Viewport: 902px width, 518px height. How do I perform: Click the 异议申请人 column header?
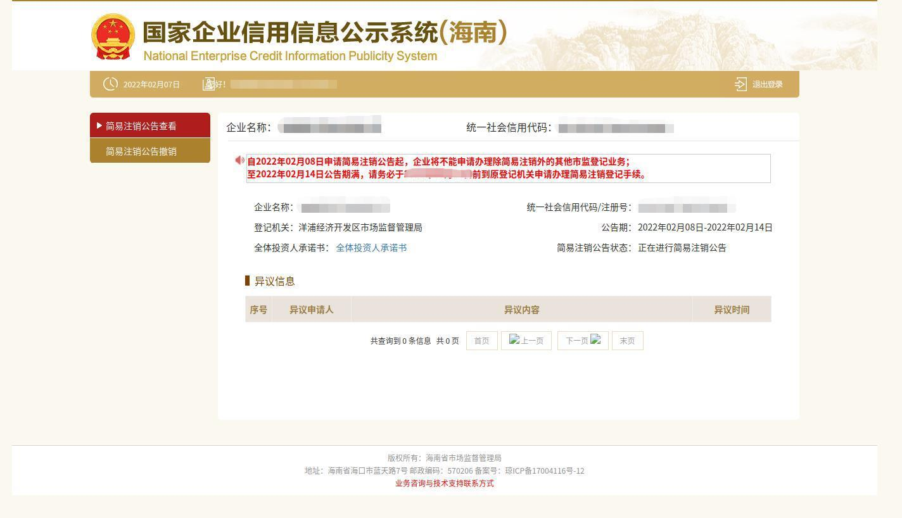coord(311,310)
